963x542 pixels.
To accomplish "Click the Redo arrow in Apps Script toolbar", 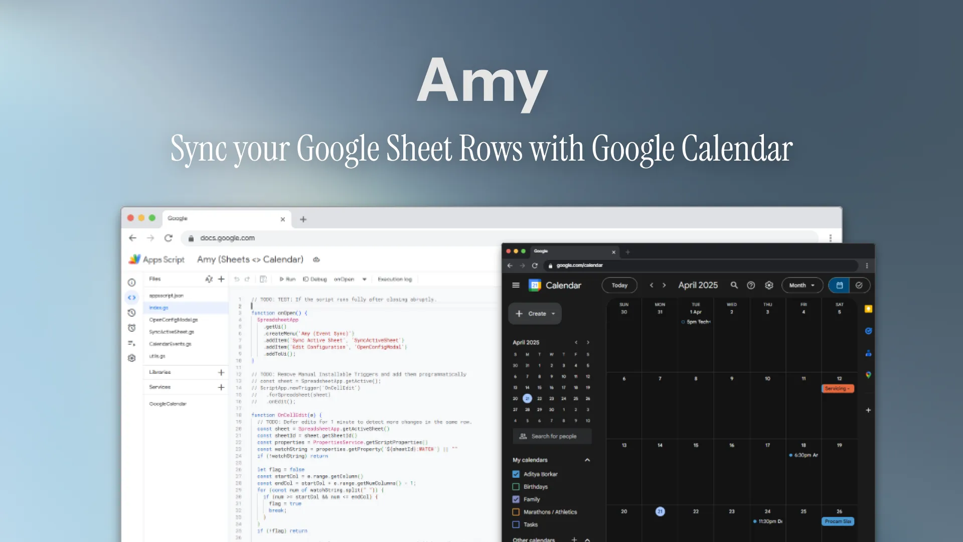I will [247, 279].
